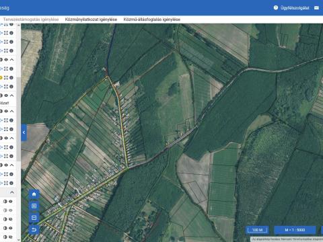Screen dimensions: 323x242
Task: Adjust opacity icon of greyed-out bottom-list row
Action: [x=5, y=210]
